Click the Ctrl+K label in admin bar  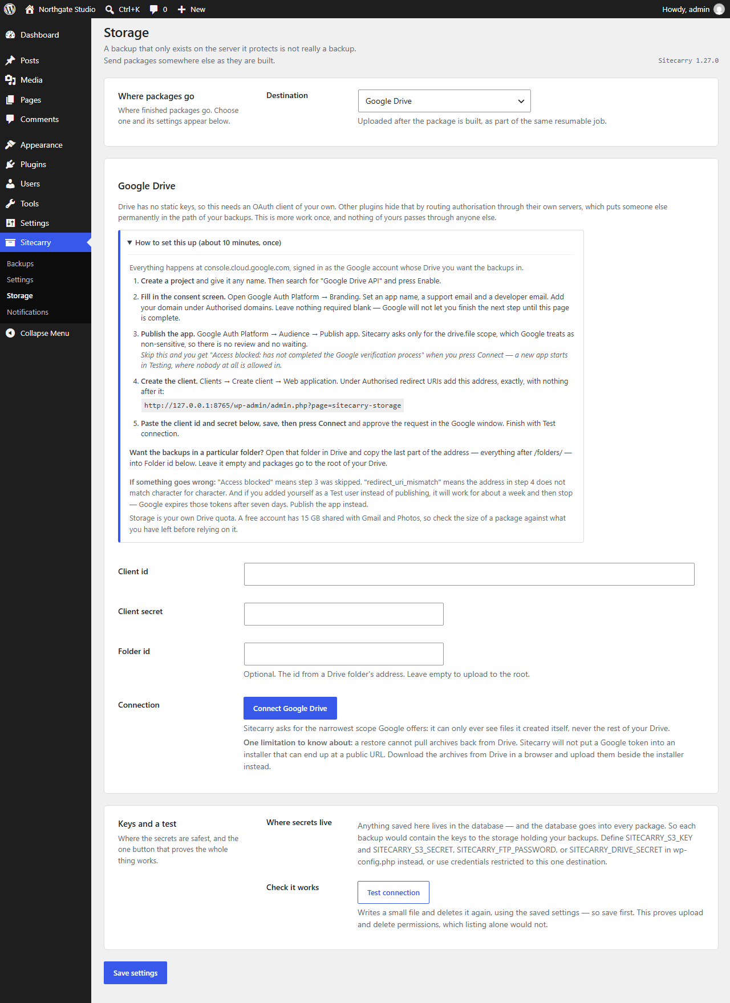(x=129, y=9)
